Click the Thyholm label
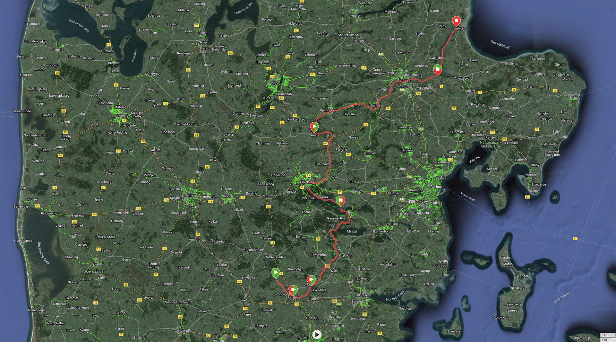 click(102, 15)
